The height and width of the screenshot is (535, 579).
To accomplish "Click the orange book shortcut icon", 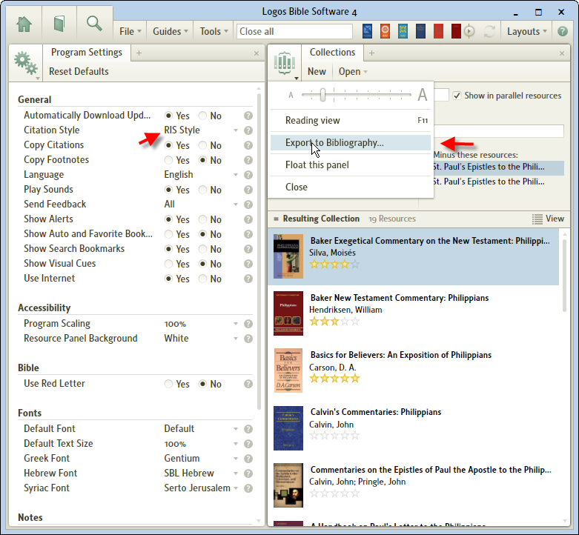I will click(385, 31).
